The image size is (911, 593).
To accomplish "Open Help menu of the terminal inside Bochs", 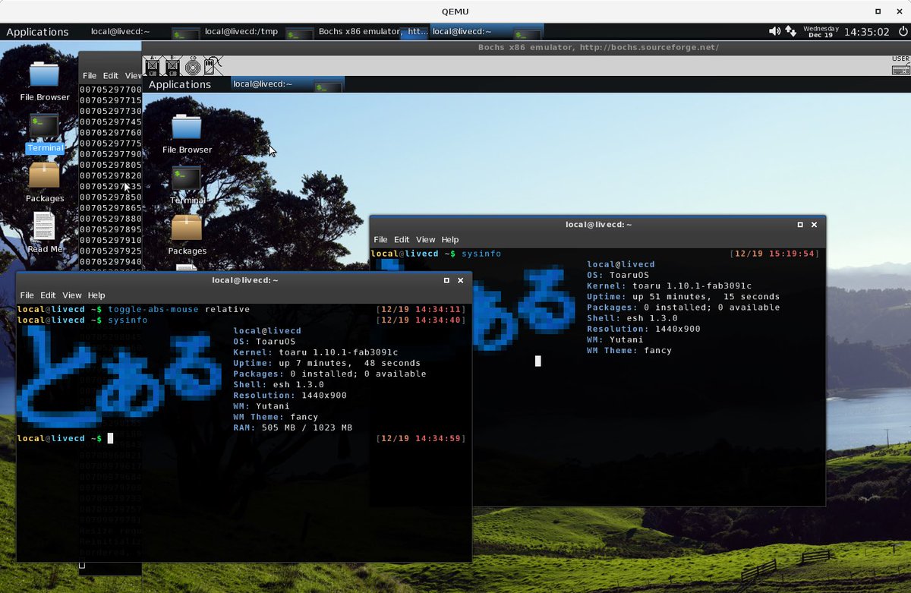I will click(450, 239).
